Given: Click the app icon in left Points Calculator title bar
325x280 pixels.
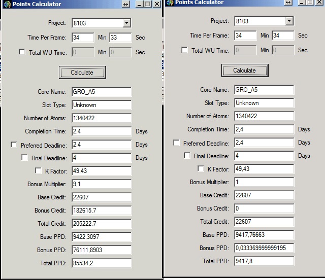Looking at the screenshot, I should (8, 4).
